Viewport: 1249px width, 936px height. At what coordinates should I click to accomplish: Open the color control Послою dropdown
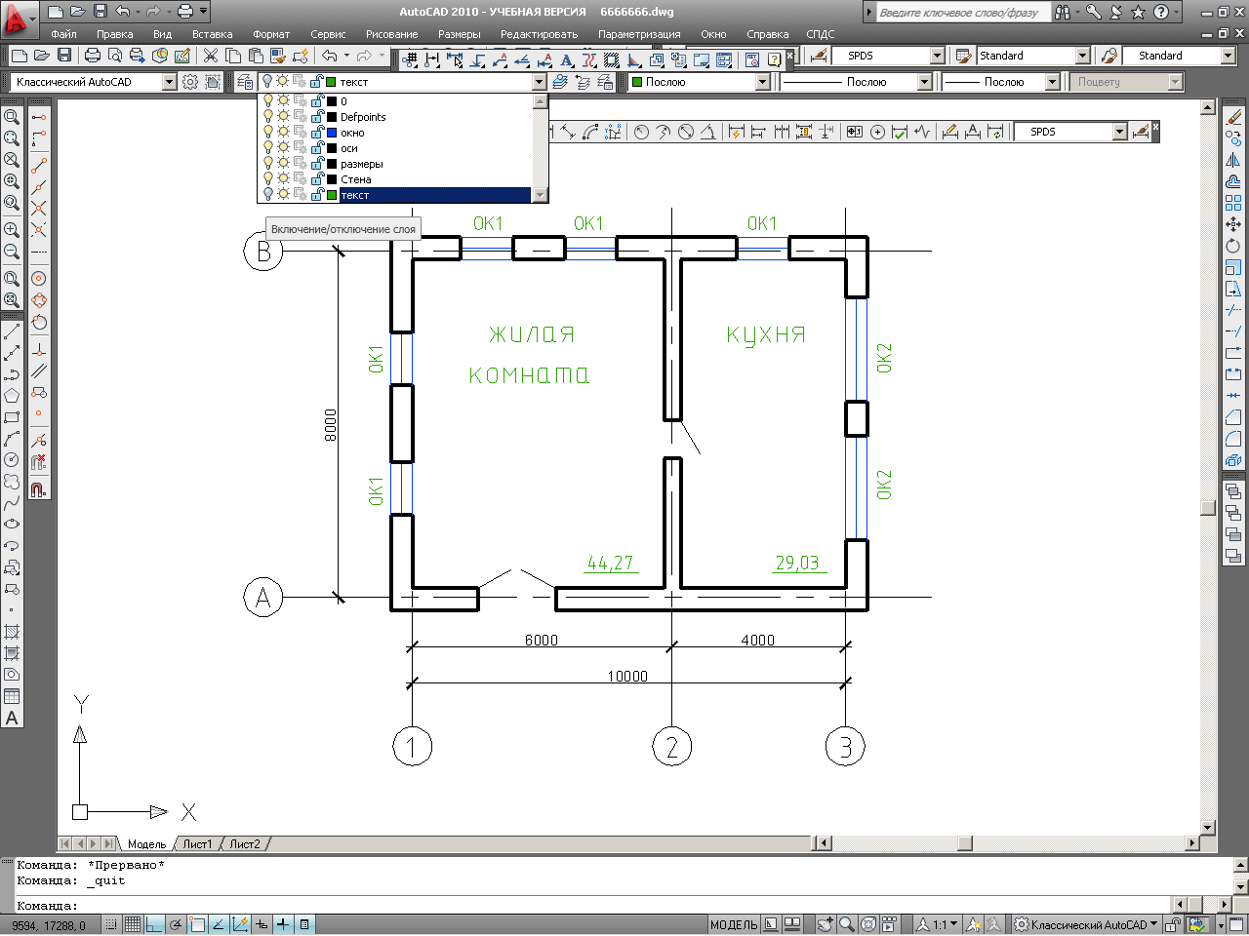(763, 82)
